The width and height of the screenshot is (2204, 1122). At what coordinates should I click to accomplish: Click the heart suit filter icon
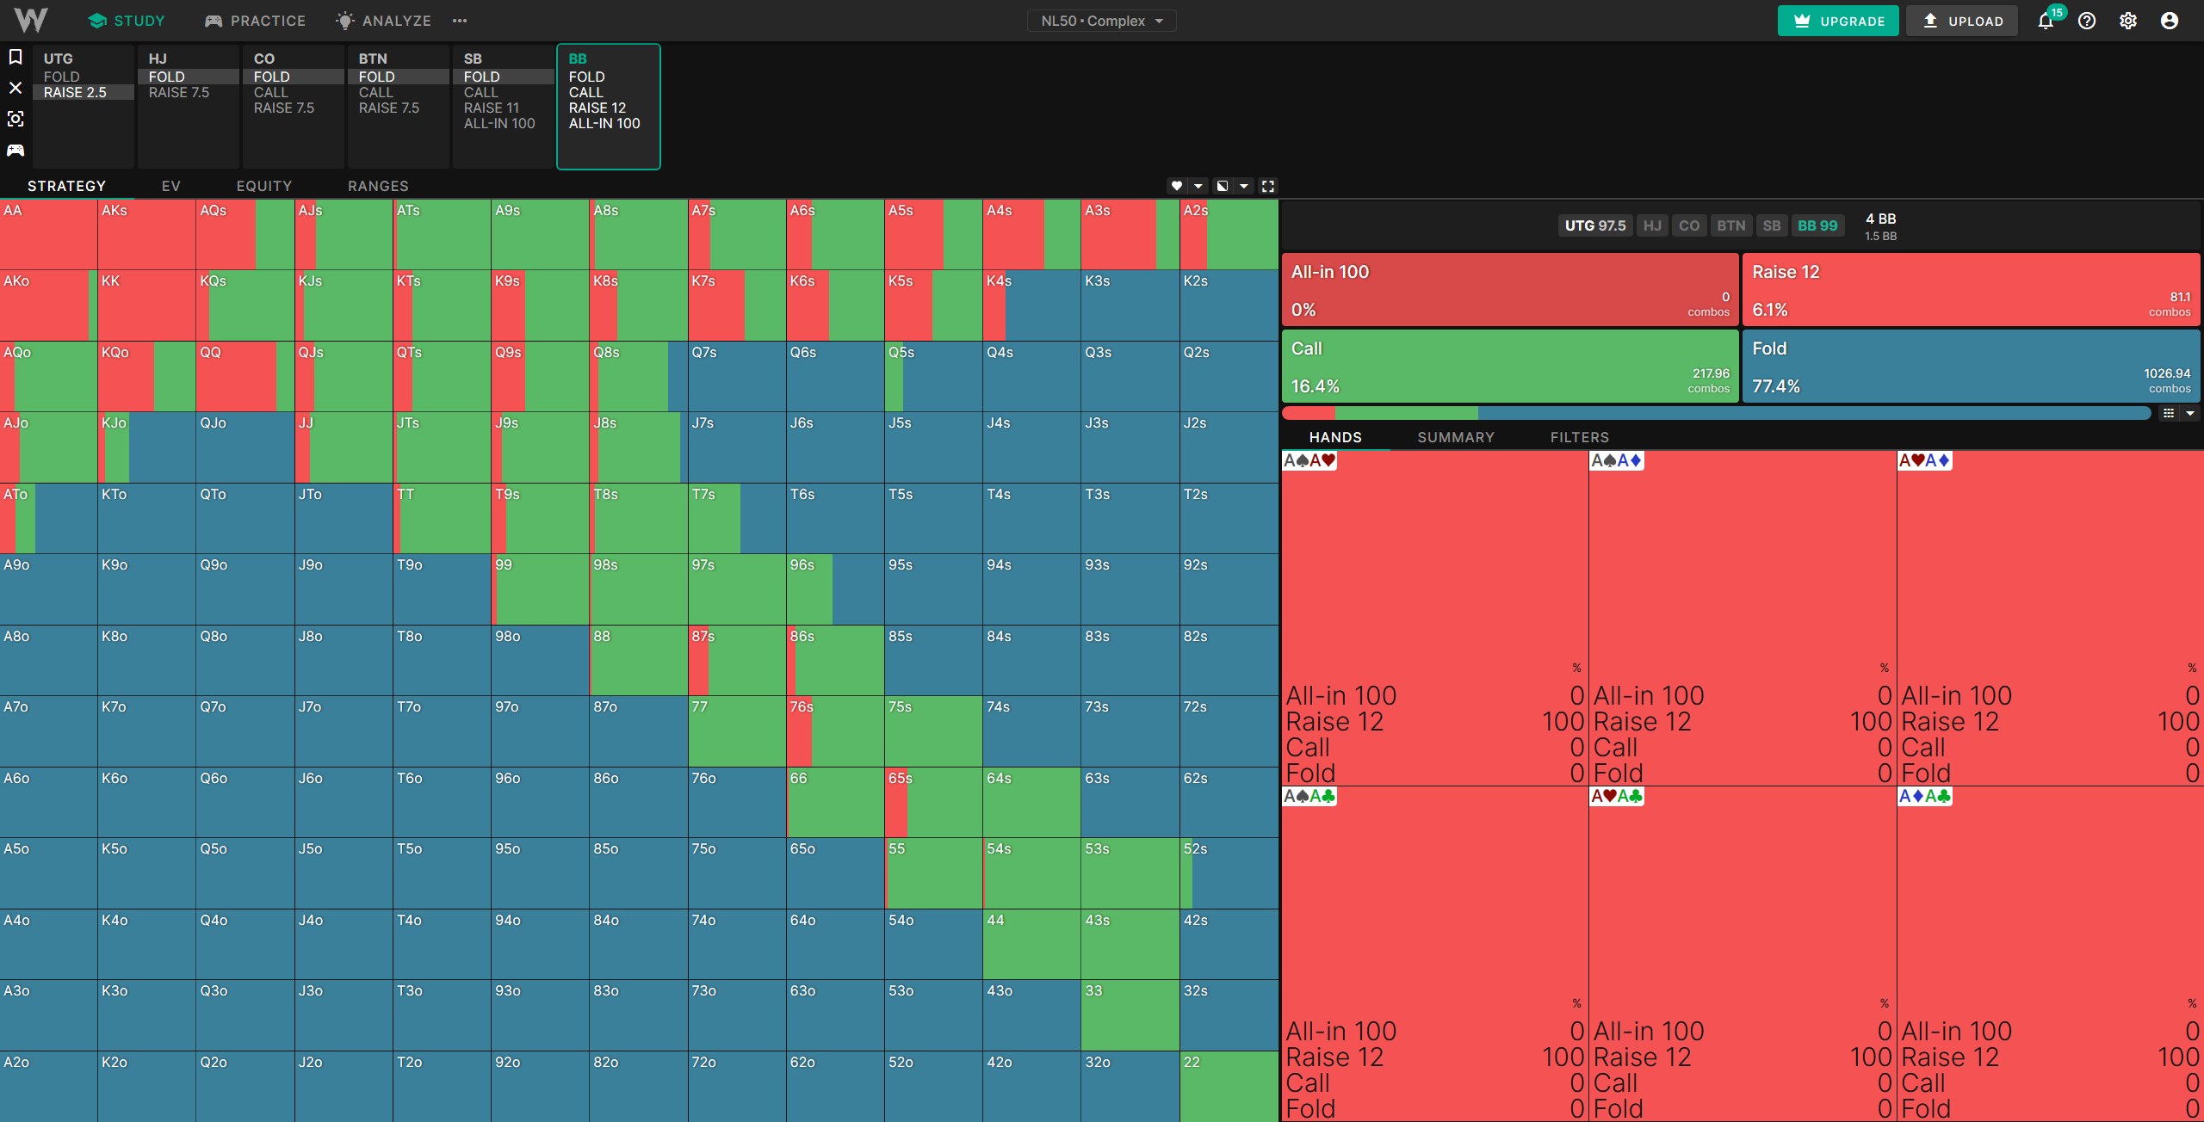(x=1177, y=186)
